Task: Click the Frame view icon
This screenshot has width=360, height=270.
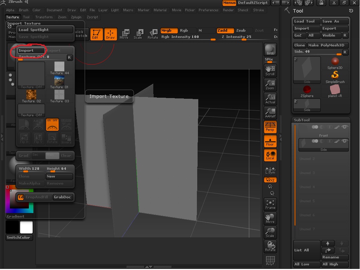Action: click(x=270, y=204)
